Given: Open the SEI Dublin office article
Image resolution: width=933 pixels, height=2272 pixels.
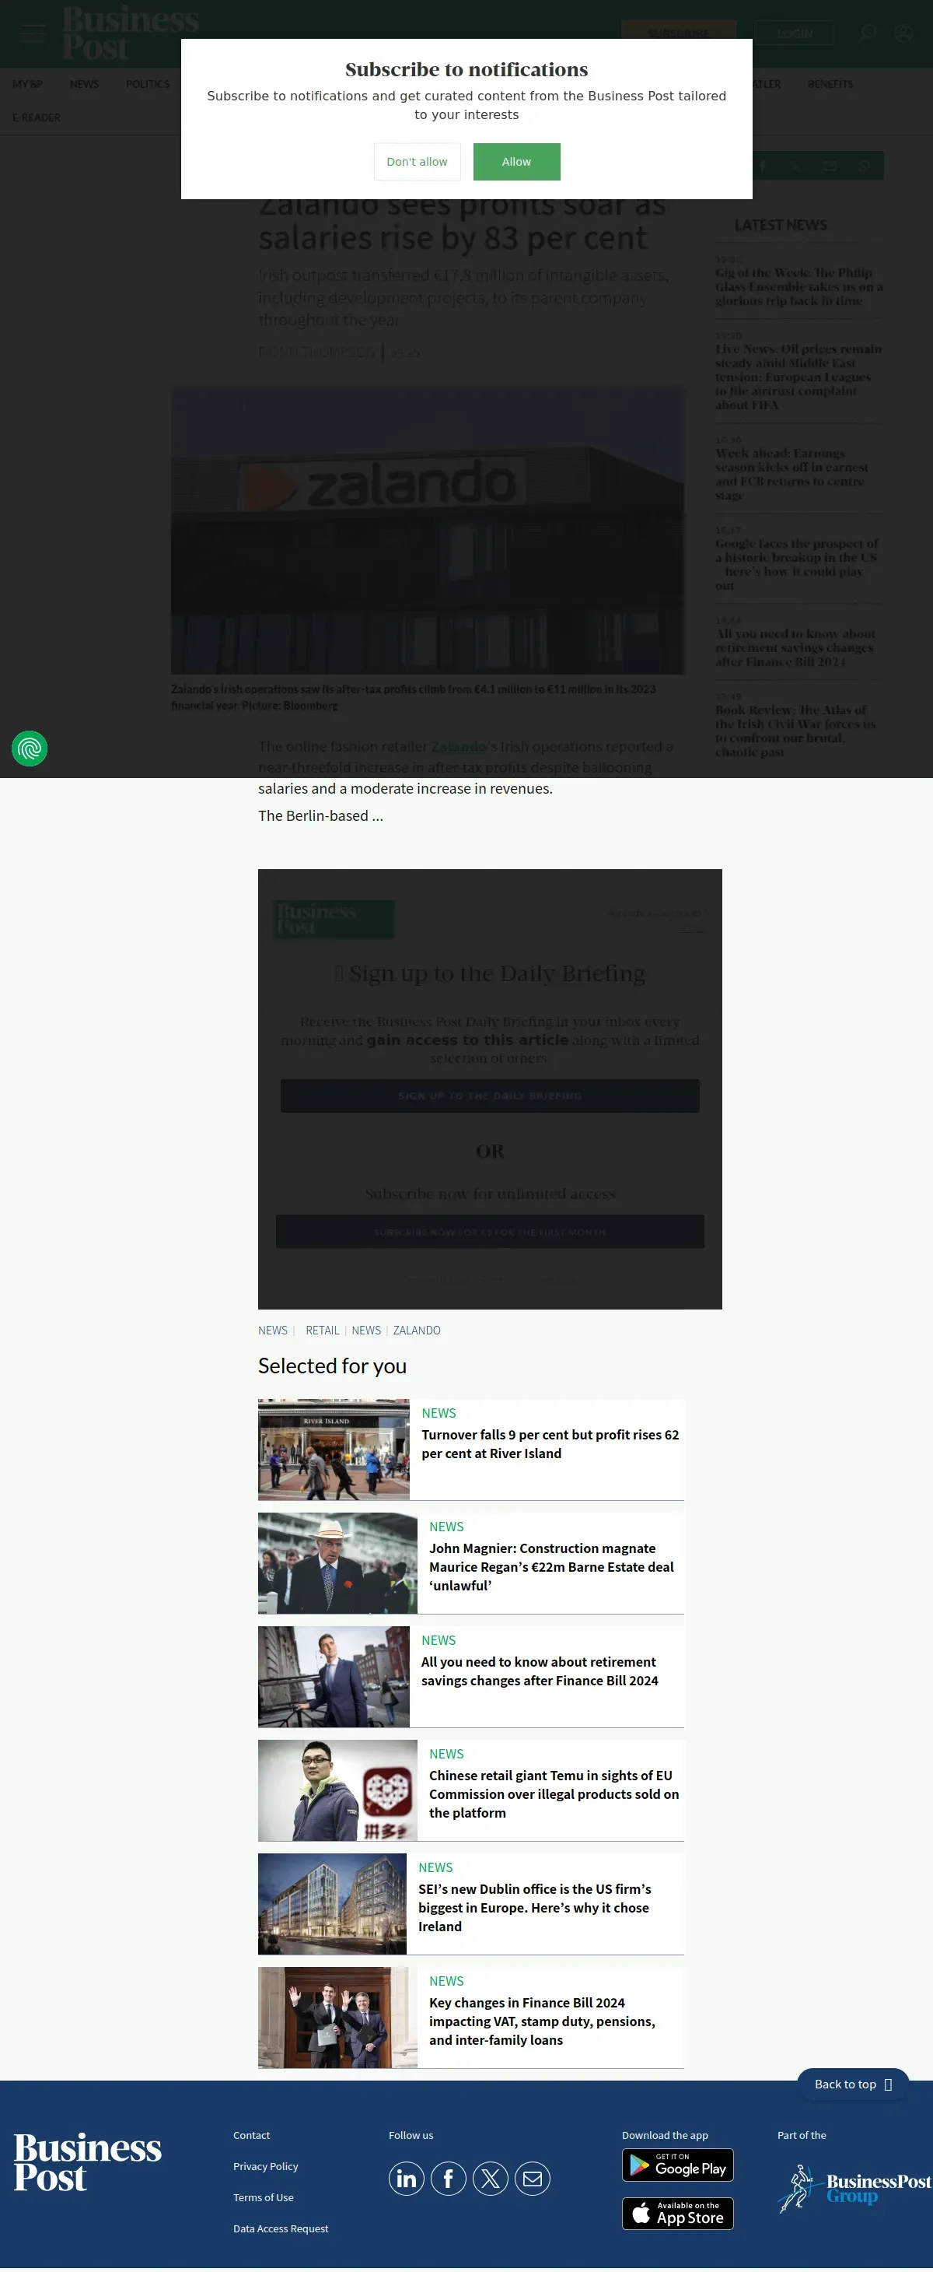Looking at the screenshot, I should point(535,1908).
